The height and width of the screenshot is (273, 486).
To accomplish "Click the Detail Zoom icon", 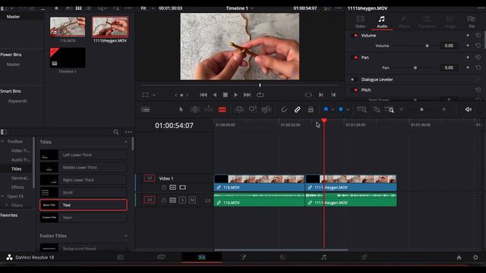I will (377, 109).
